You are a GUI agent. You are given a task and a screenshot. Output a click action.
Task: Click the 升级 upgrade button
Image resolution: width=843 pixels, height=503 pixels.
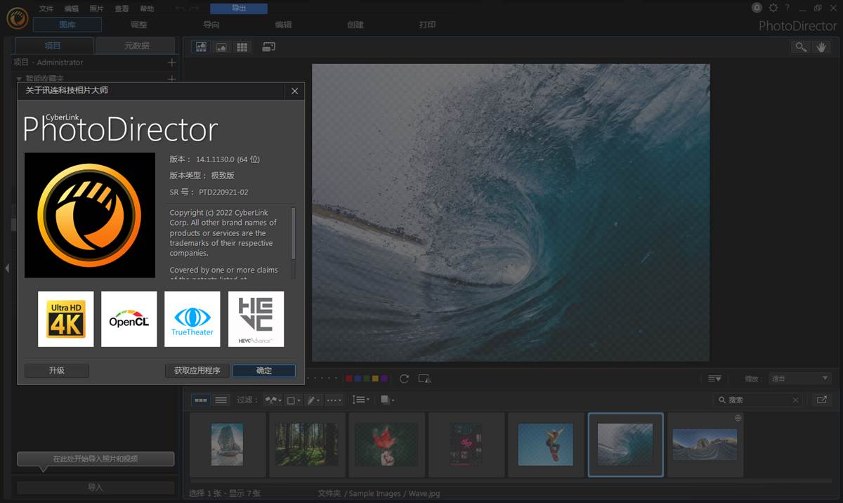pos(56,371)
